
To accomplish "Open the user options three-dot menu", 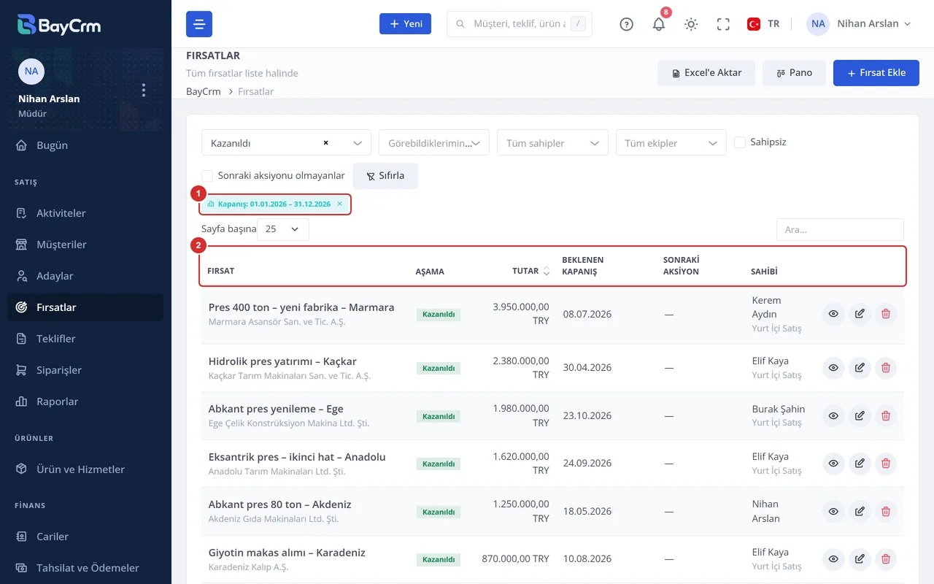I will [x=144, y=90].
